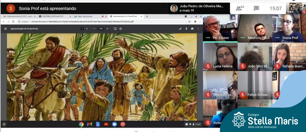Toggle the PDF sidebar hamburger menu
Viewport: 306px width, 132px height.
tap(5, 29)
